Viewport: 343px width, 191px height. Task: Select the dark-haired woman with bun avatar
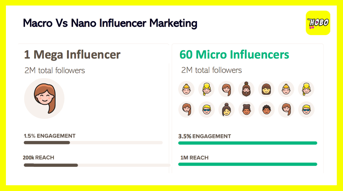[226, 109]
